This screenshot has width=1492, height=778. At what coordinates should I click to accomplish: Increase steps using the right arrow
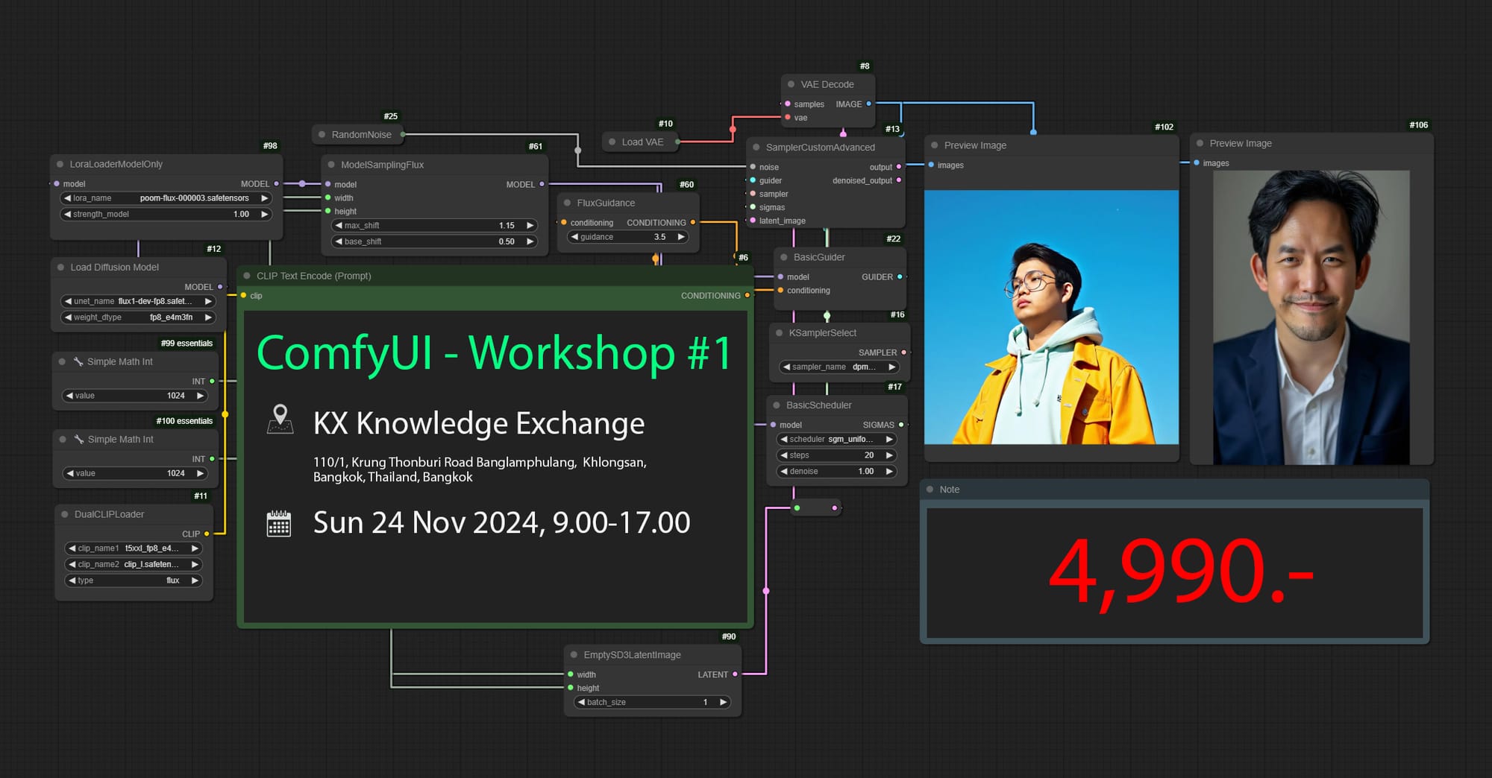pyautogui.click(x=889, y=455)
